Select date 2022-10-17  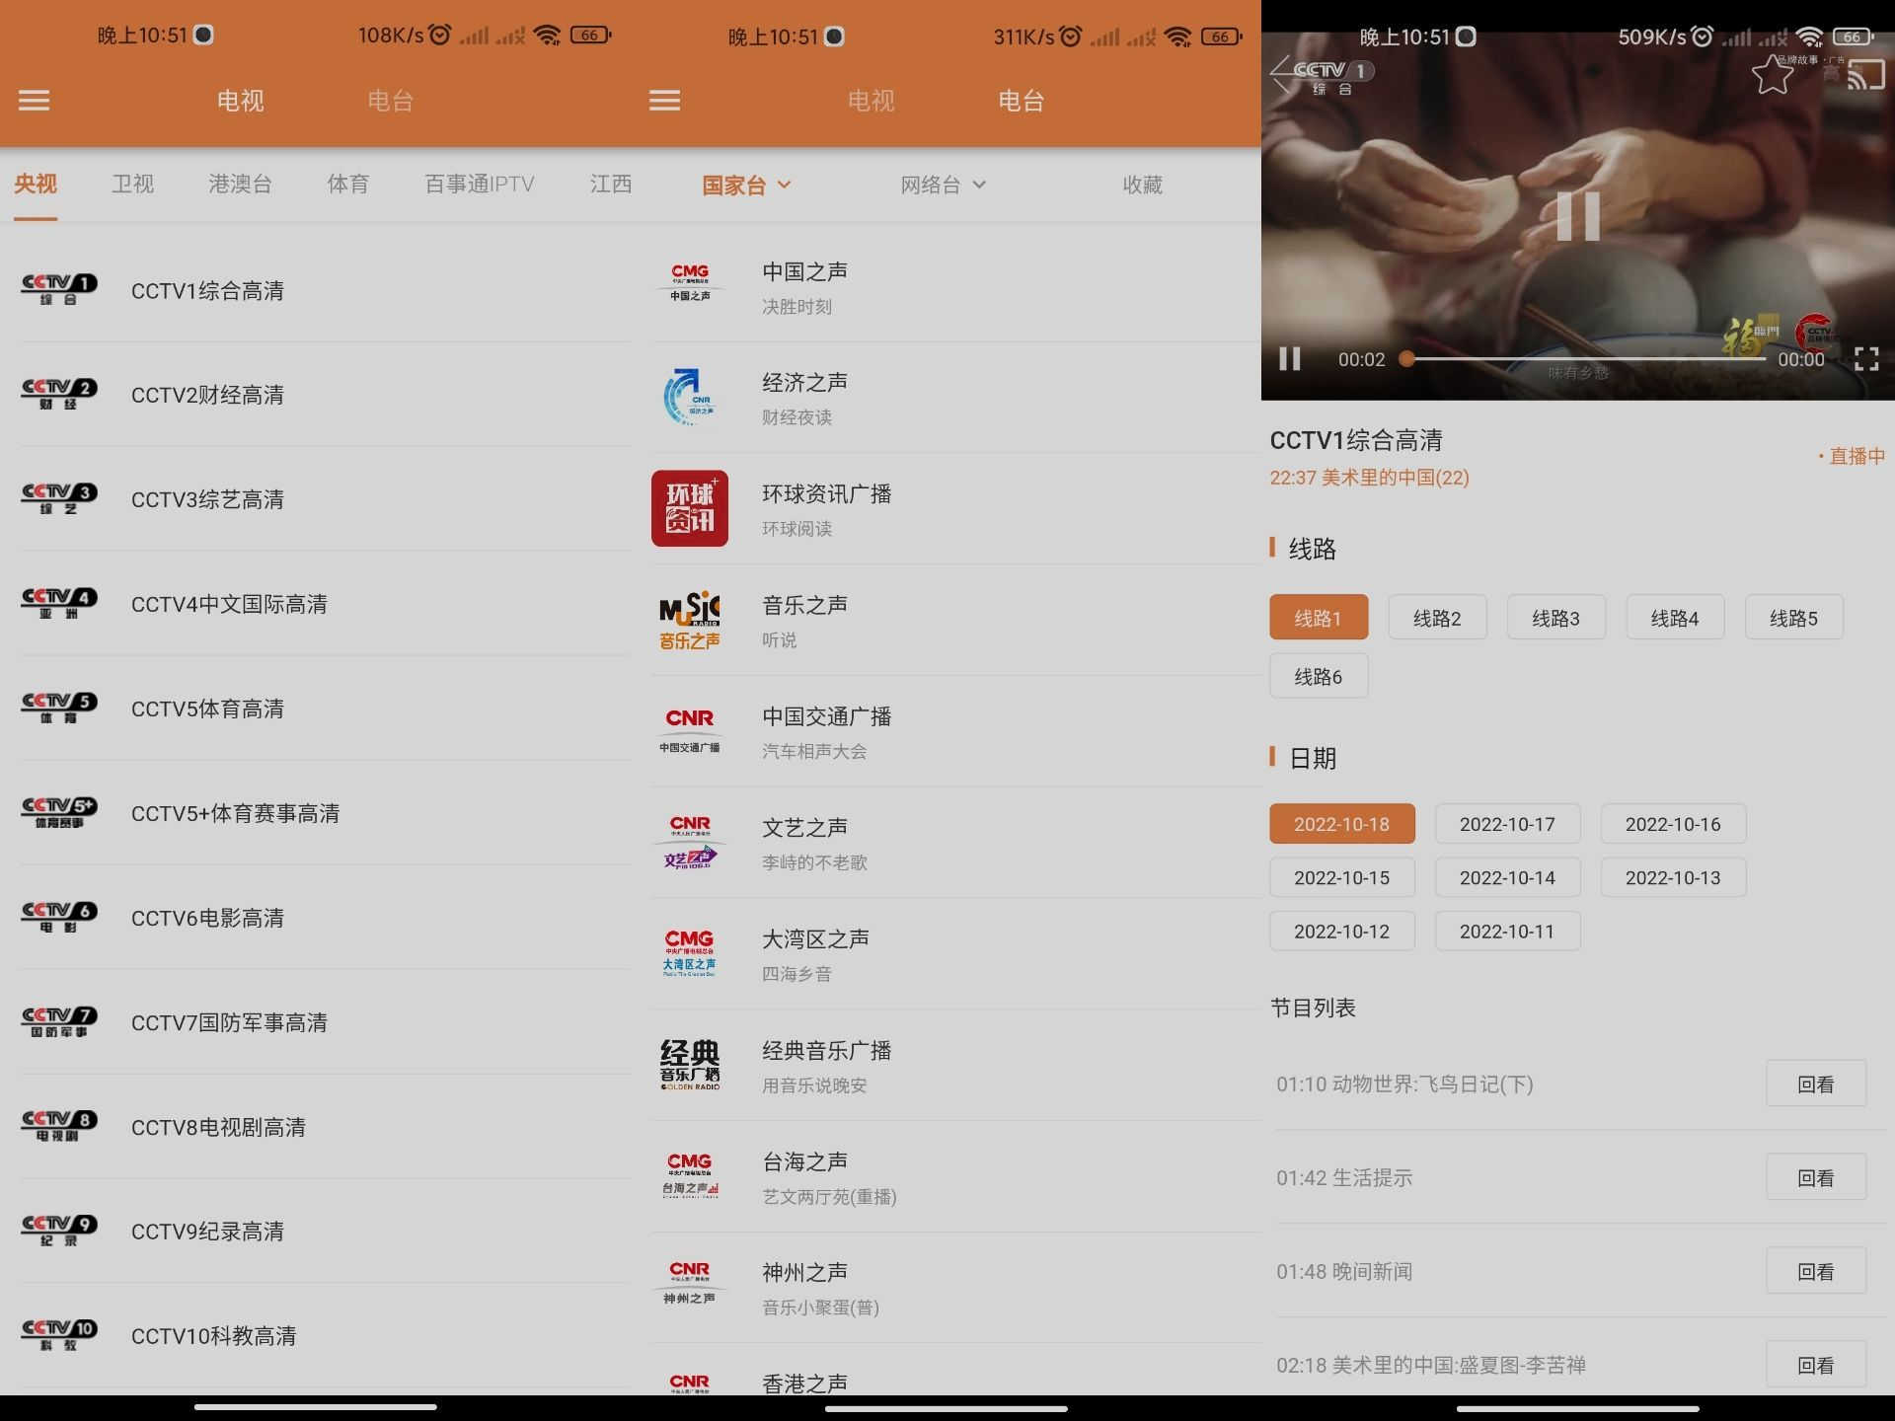click(x=1507, y=824)
